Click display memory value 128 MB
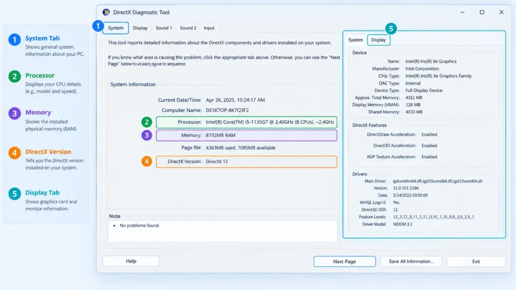This screenshot has height=290, width=516. pos(413,105)
